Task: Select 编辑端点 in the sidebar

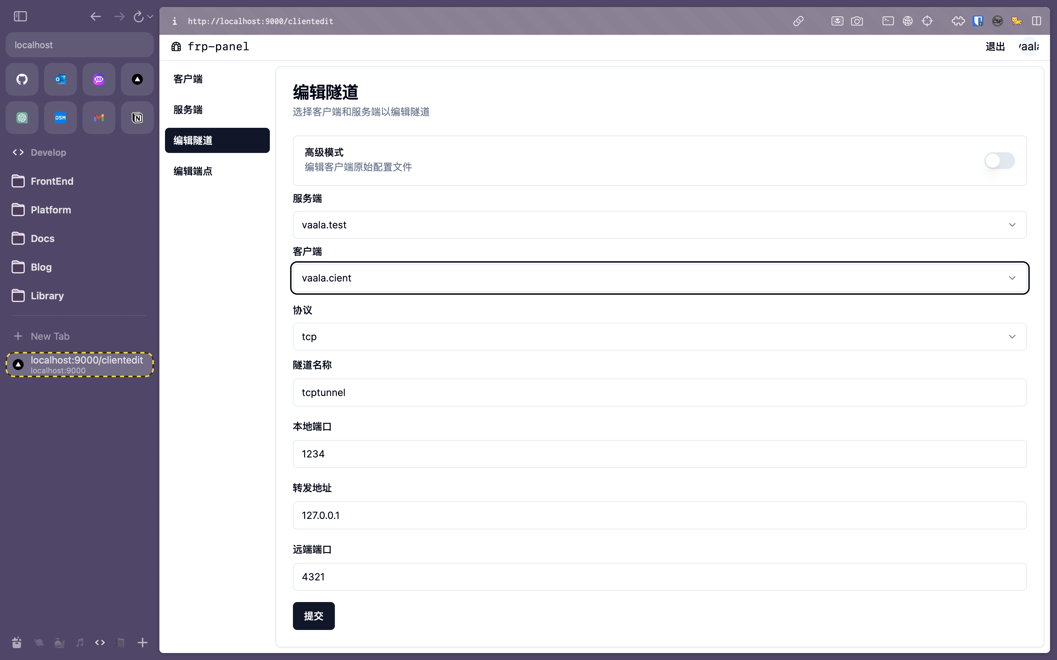Action: tap(193, 171)
